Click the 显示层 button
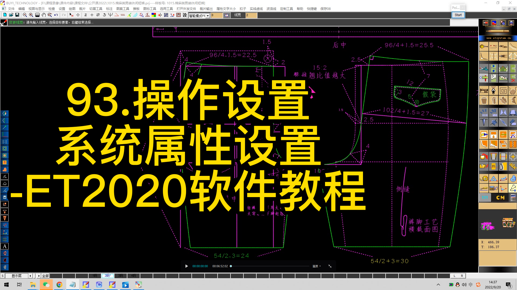Viewport: 517px width, 290px height. 16,276
